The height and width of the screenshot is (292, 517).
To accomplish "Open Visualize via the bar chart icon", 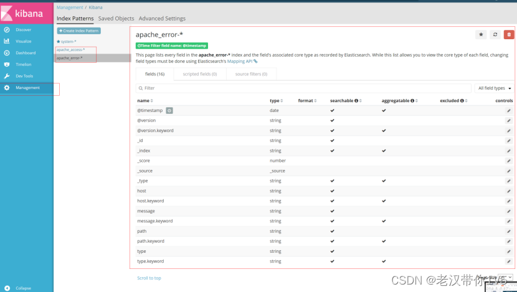I will (7, 41).
